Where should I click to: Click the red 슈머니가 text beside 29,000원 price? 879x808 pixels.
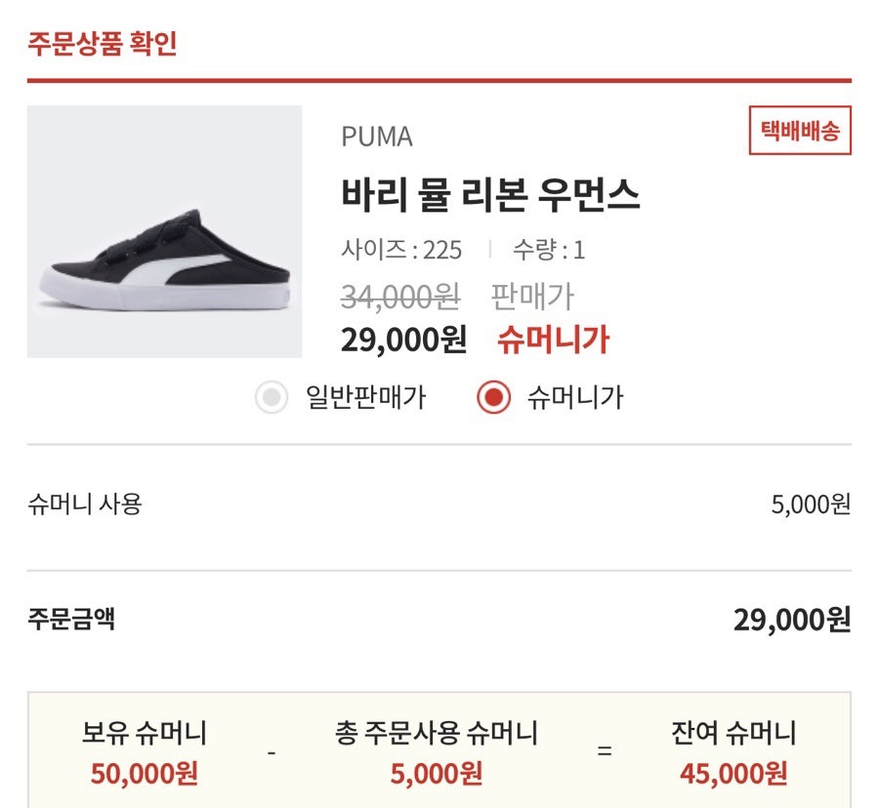pos(553,340)
